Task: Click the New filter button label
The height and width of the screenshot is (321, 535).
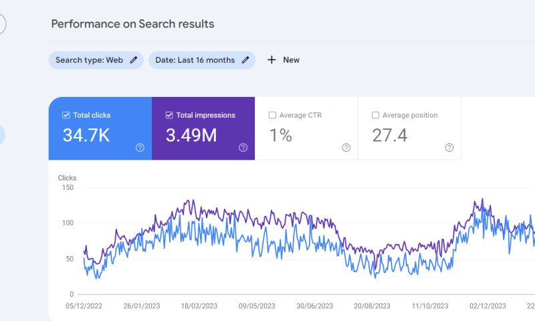Action: tap(291, 60)
